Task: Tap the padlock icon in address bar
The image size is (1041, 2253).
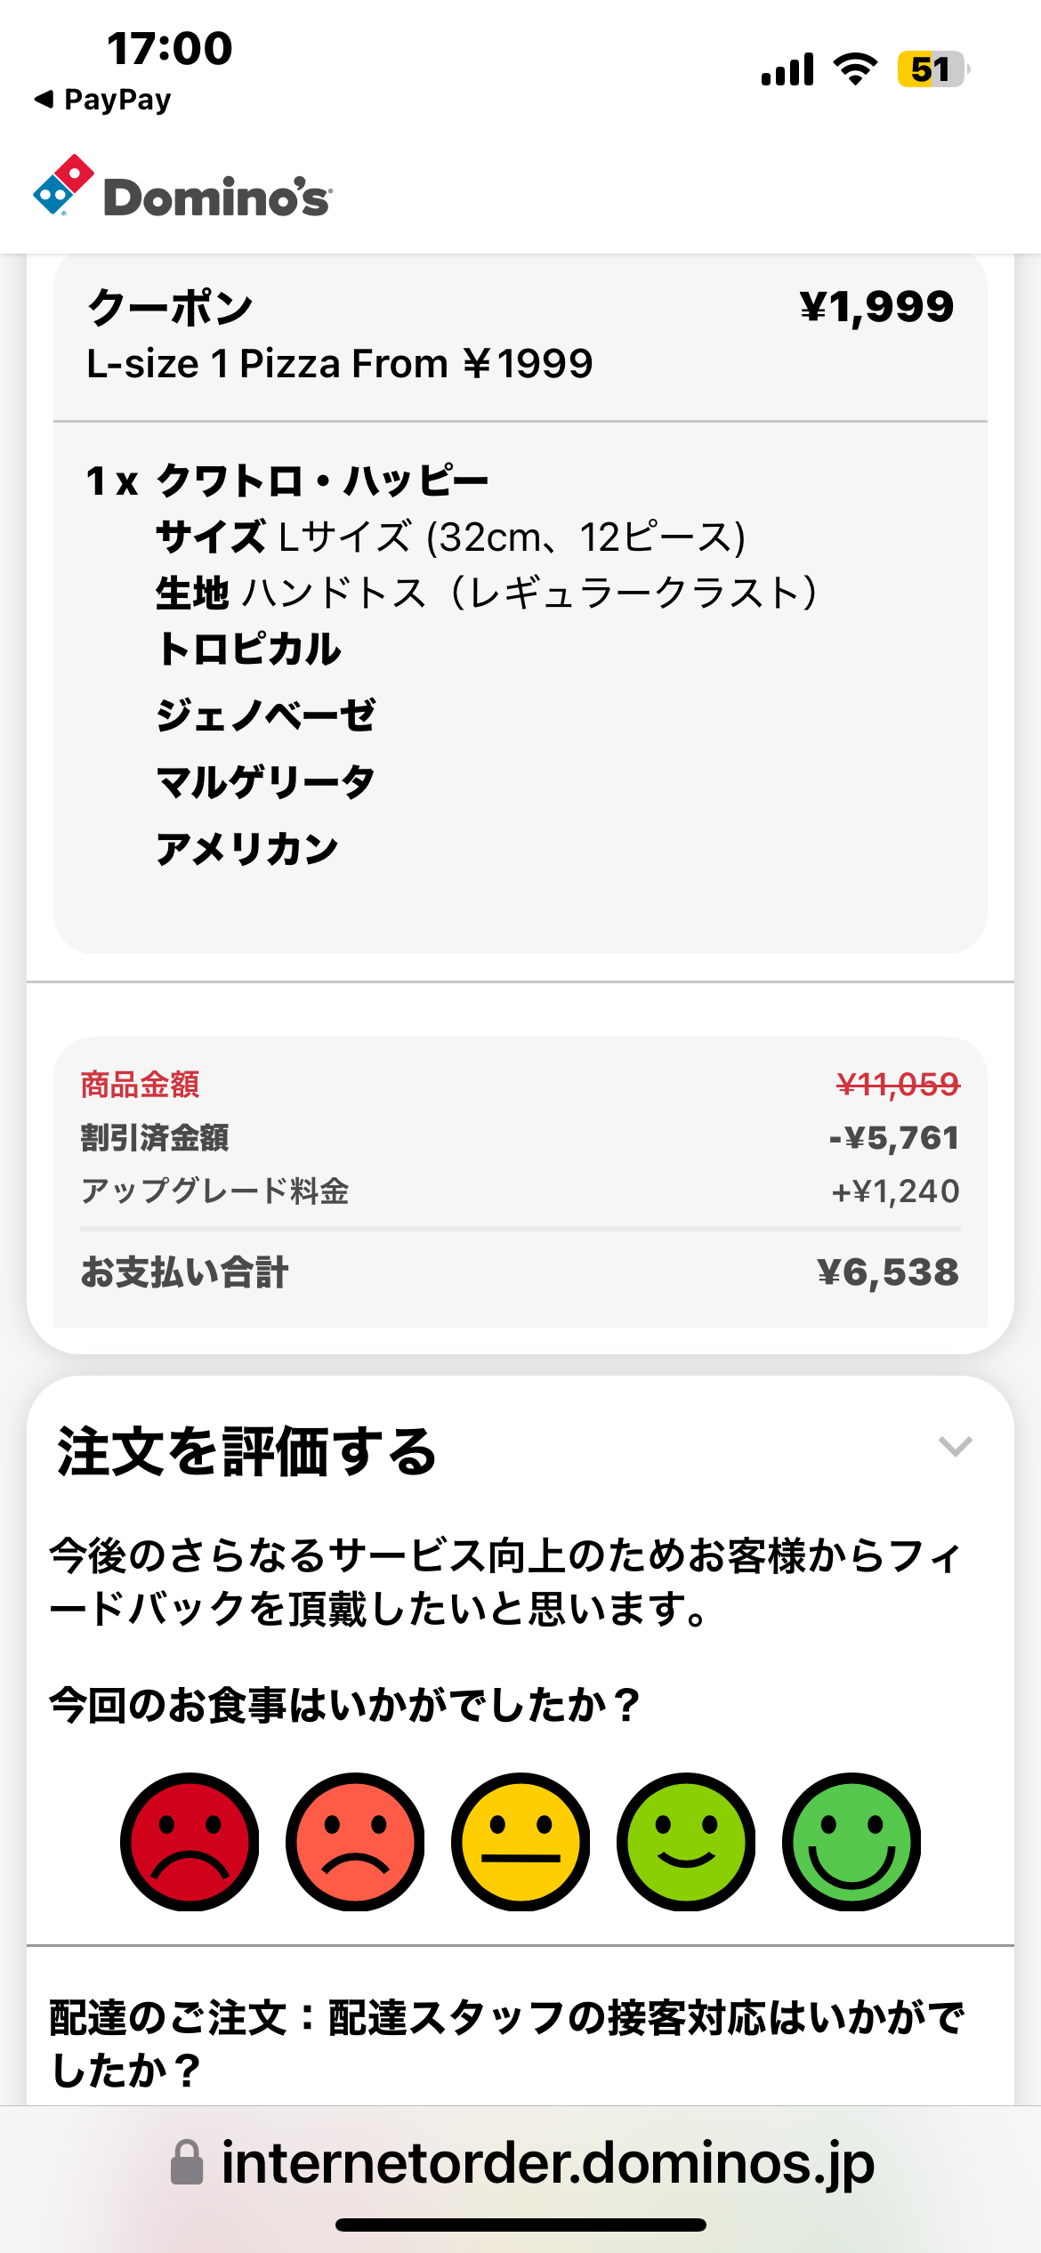Action: pyautogui.click(x=187, y=2163)
